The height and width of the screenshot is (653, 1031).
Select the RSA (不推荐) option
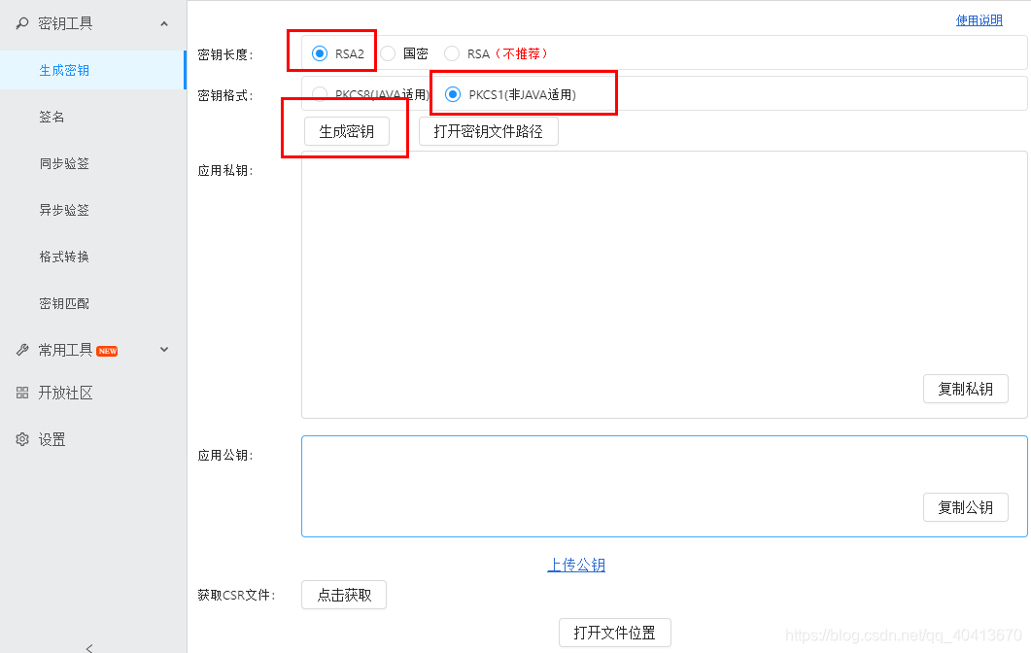pyautogui.click(x=452, y=53)
